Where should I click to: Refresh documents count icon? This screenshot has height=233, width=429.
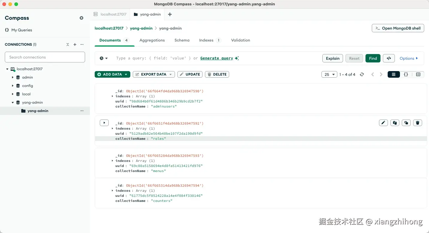click(362, 74)
